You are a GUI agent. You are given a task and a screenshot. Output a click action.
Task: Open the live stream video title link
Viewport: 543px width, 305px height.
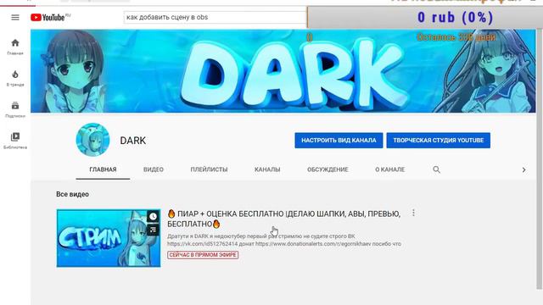[x=283, y=219]
